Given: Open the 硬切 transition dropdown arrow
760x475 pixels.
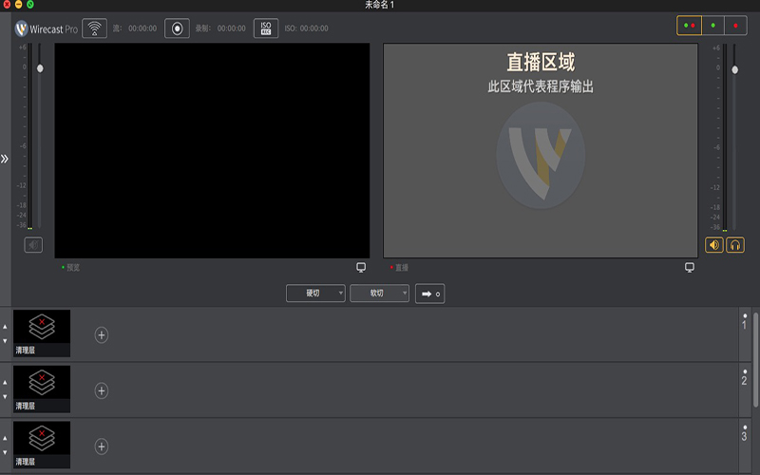Looking at the screenshot, I should pos(341,293).
